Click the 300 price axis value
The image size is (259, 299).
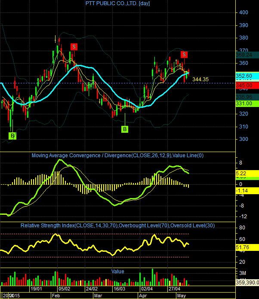coord(244,139)
